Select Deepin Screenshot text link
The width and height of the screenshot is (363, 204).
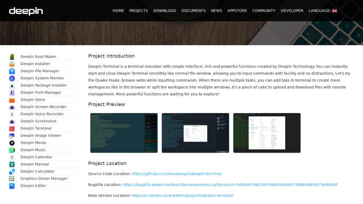click(x=38, y=121)
